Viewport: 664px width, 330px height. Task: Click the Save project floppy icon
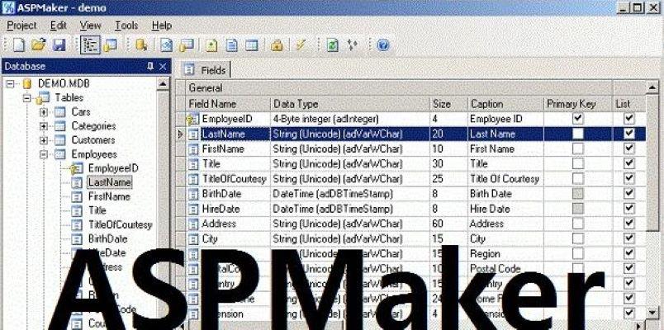[x=59, y=45]
